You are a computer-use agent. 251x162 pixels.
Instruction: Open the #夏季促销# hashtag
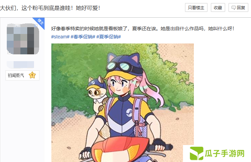[x=108, y=37]
